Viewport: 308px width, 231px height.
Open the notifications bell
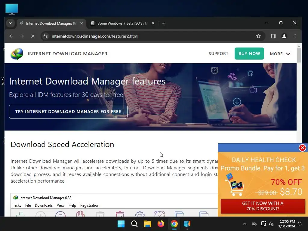click(x=300, y=224)
